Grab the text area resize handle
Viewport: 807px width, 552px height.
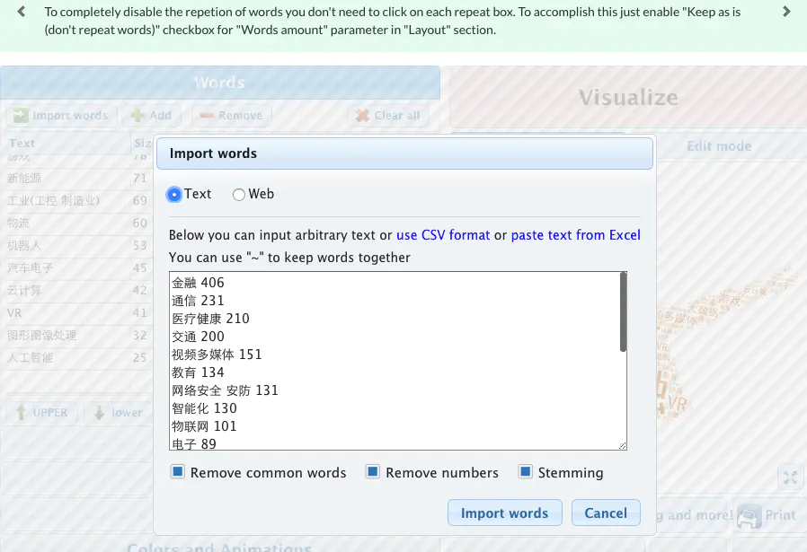(622, 445)
